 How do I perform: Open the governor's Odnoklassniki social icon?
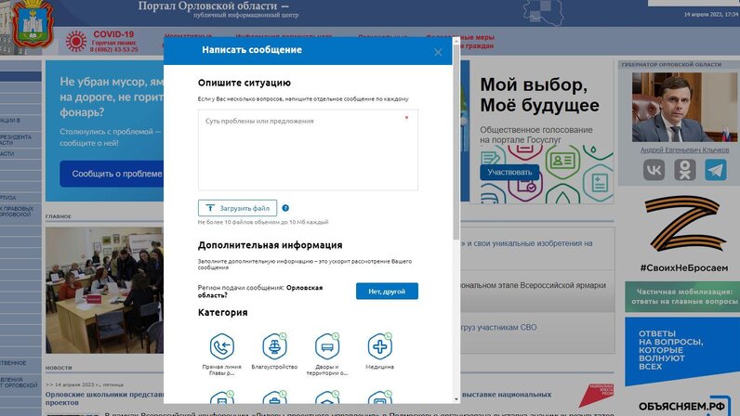685,170
